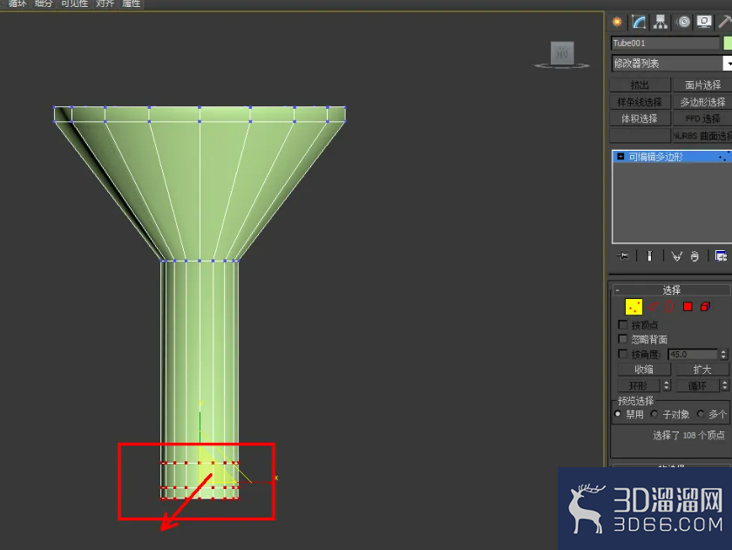This screenshot has width=732, height=550.
Task: Click Make Unique icon below stack
Action: tap(676, 256)
